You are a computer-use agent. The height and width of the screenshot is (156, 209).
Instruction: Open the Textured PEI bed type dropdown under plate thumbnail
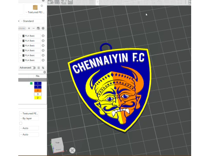35,12
